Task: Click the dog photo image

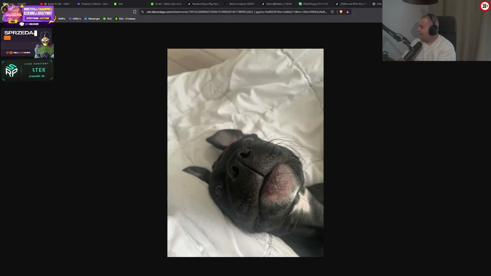Action: point(245,153)
